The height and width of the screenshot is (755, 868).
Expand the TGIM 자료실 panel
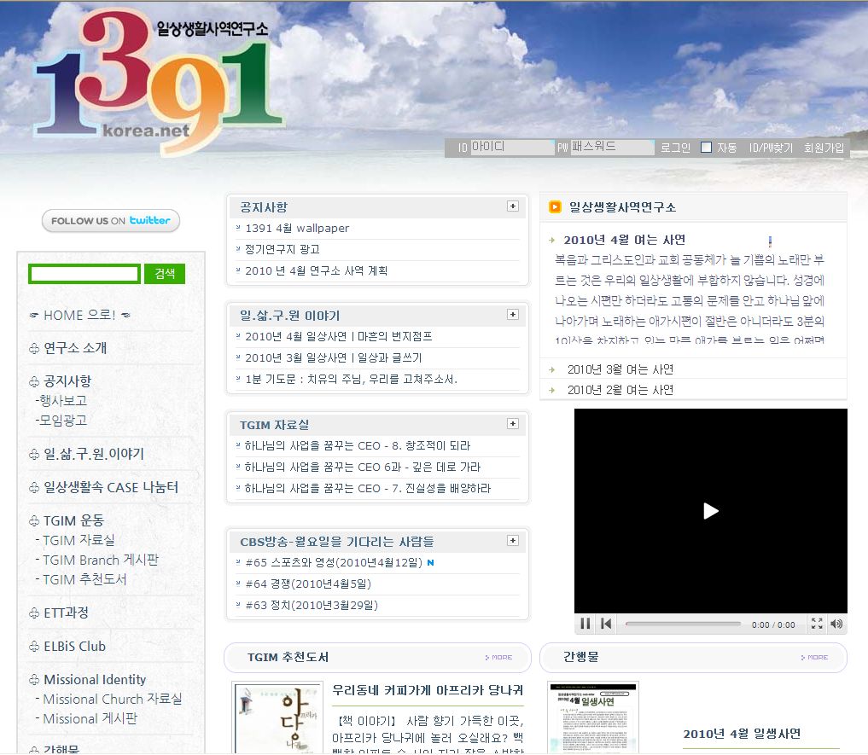pyautogui.click(x=513, y=423)
